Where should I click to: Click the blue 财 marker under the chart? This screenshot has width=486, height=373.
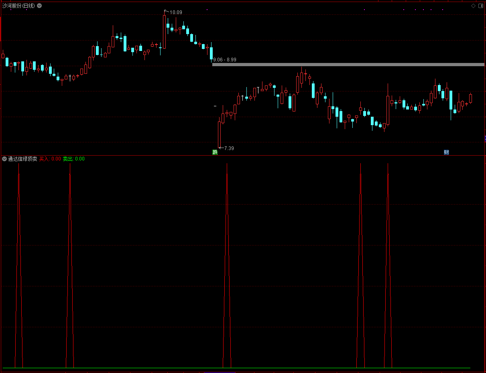click(446, 152)
